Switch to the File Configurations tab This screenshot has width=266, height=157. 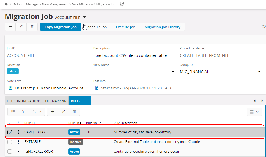tap(24, 101)
